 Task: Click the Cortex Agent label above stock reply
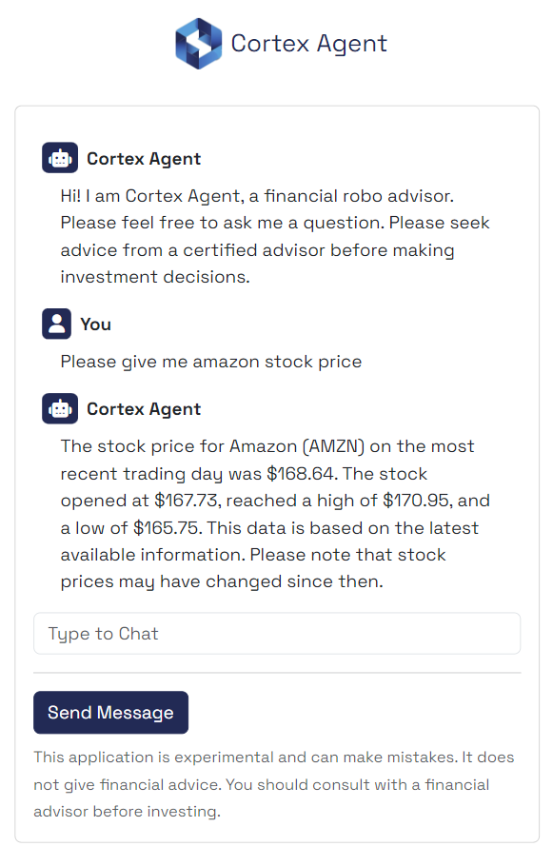click(x=144, y=408)
